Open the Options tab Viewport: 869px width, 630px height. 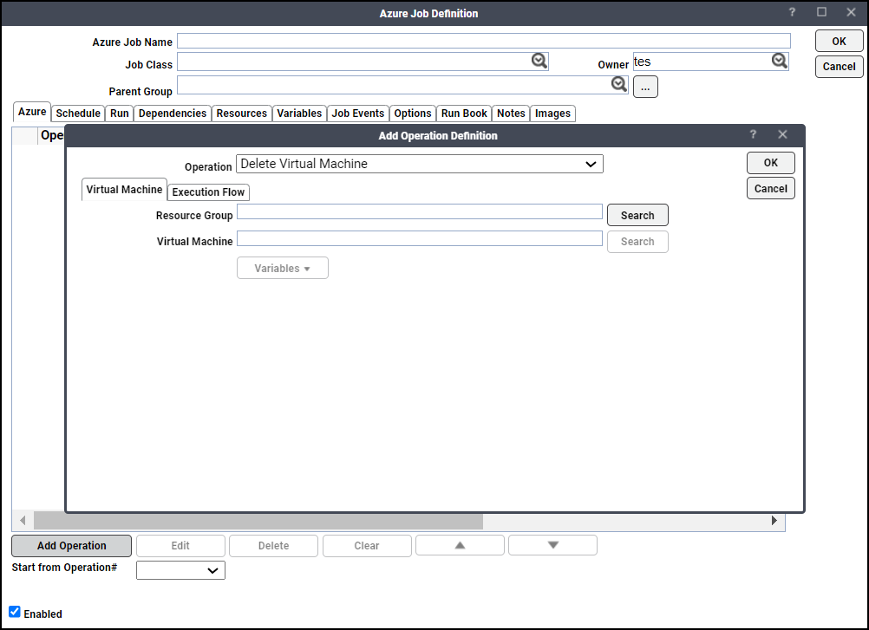[413, 114]
